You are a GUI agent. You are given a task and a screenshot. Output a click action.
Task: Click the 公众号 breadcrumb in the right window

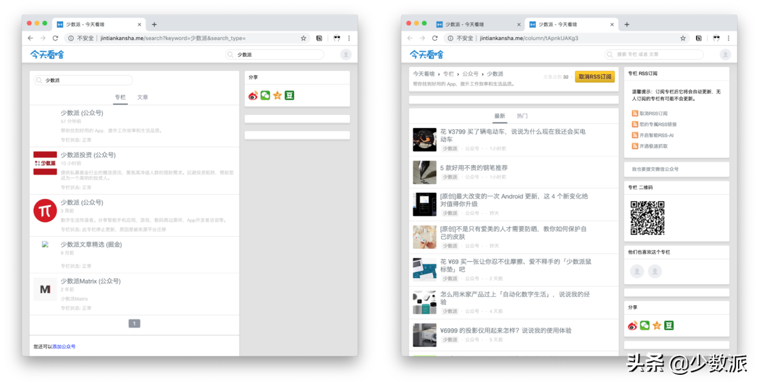coord(470,74)
